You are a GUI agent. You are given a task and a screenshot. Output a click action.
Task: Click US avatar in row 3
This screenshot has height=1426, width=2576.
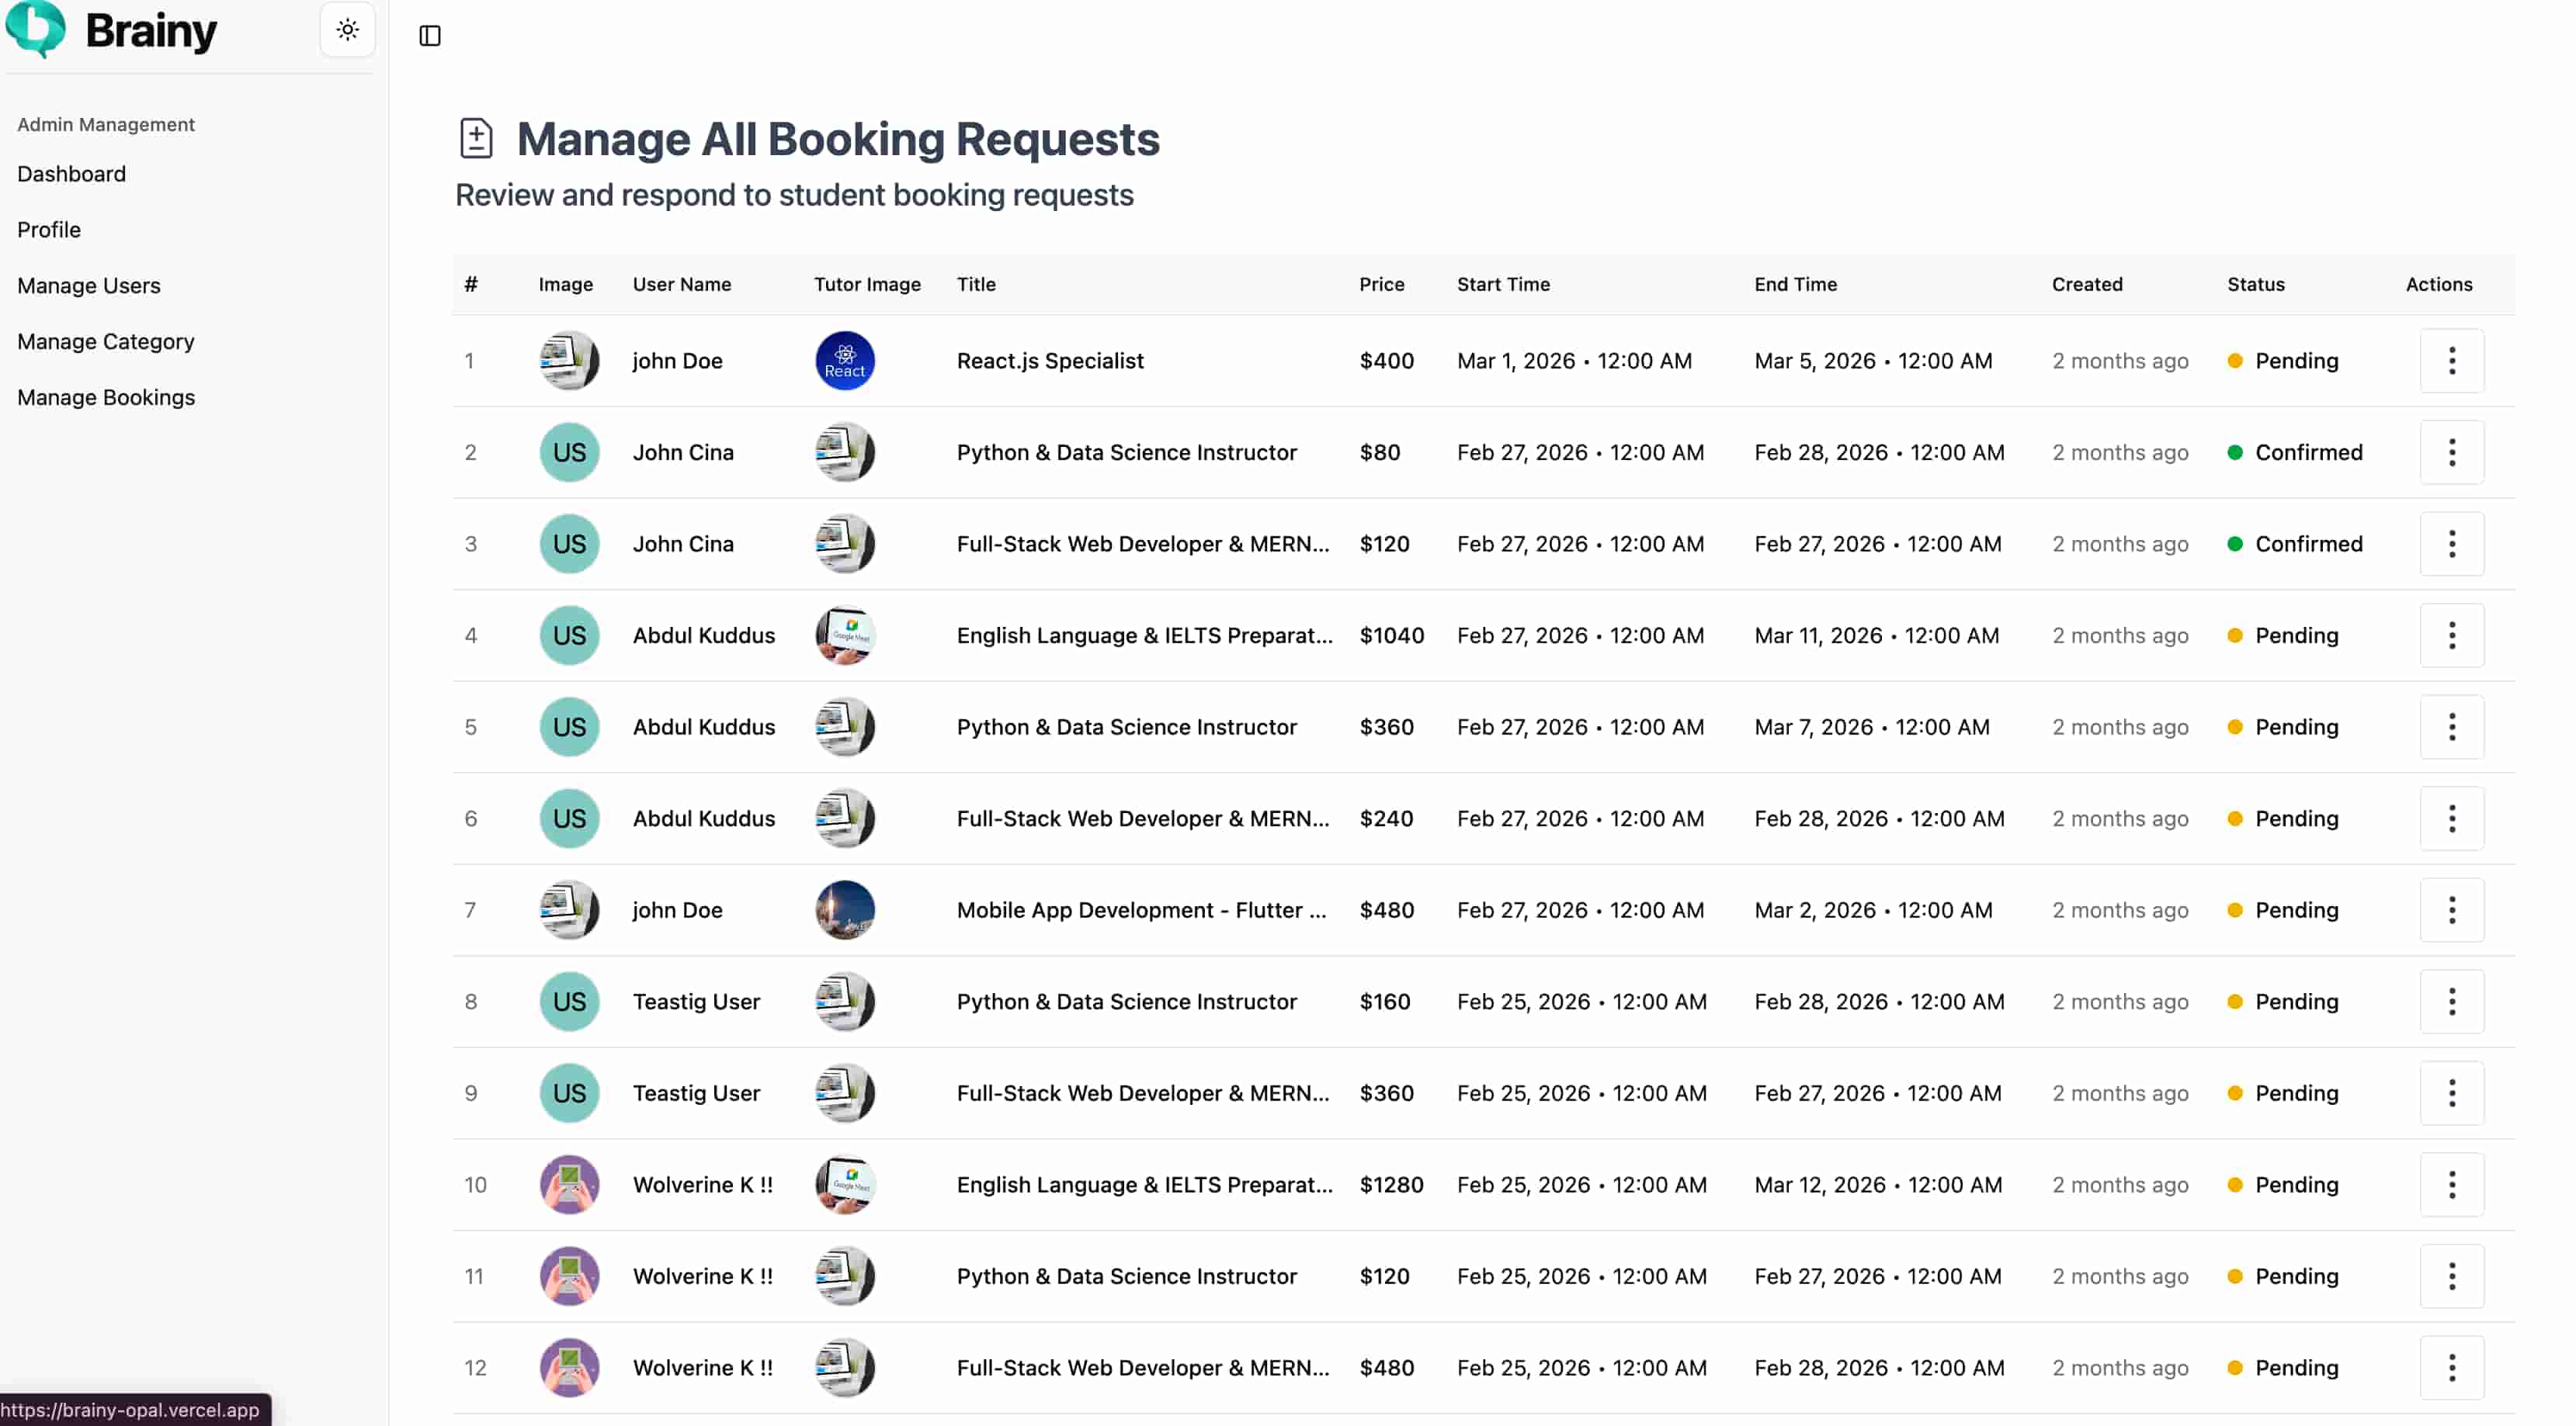569,544
